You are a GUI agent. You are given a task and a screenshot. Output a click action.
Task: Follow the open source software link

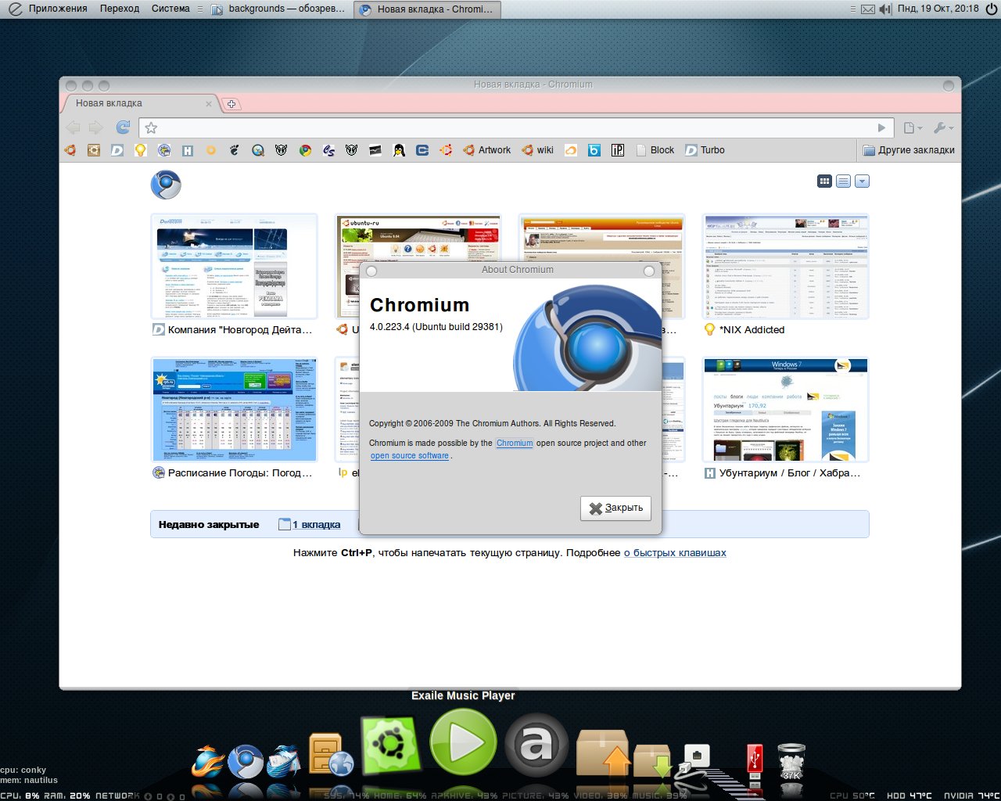pyautogui.click(x=410, y=455)
